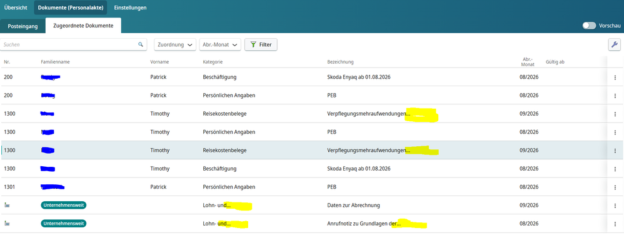
Task: Sort by the Nr. column header
Action: (x=7, y=62)
